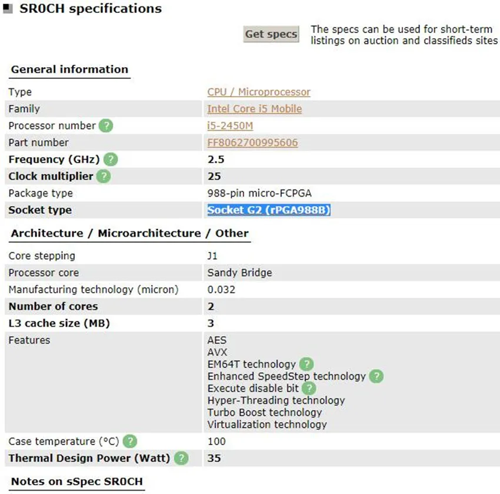
Task: Open the CPU / Microprocessor link
Action: (259, 92)
